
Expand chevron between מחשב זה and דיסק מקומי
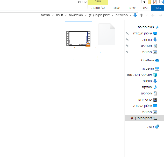coord(112,16)
